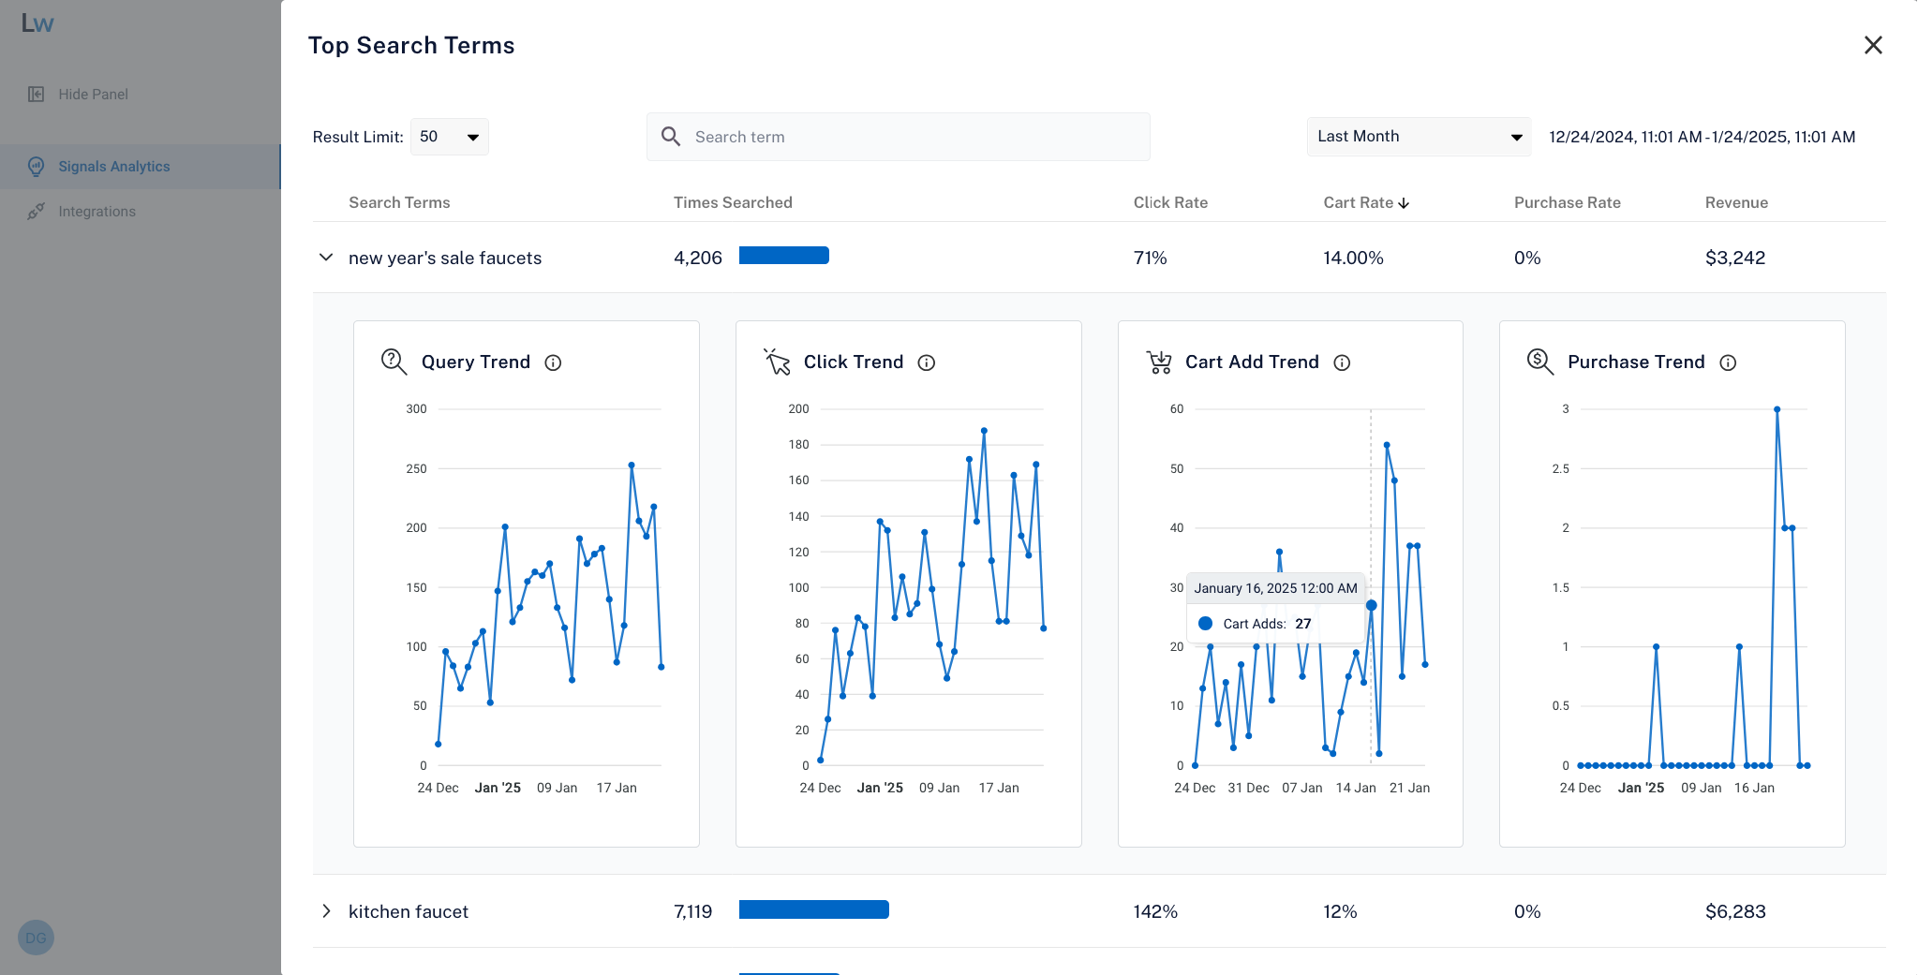Click the Cart Add Trend peak near 54
This screenshot has width=1918, height=975.
click(1387, 445)
